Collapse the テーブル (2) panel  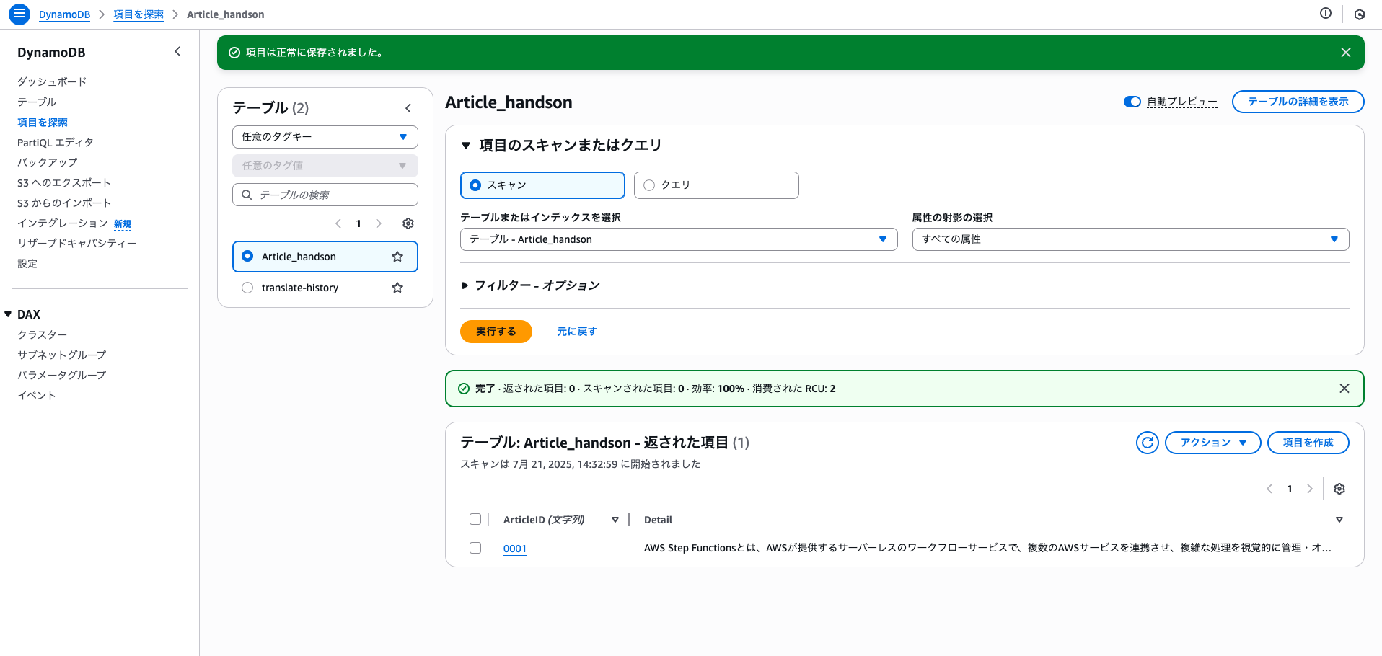[x=408, y=108]
